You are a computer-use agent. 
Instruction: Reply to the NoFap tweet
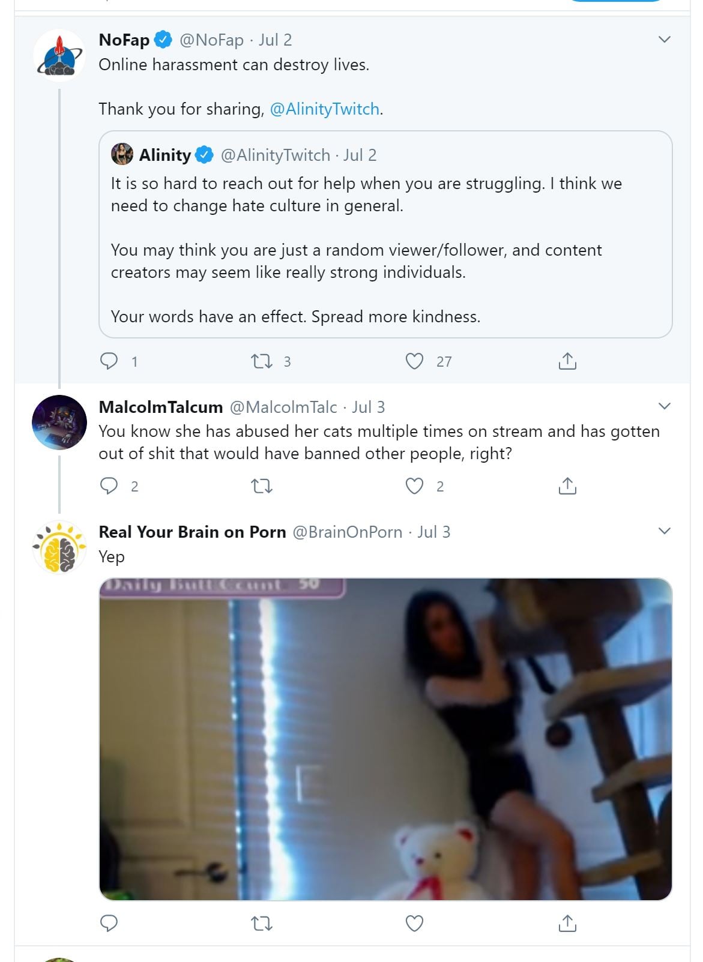[109, 361]
